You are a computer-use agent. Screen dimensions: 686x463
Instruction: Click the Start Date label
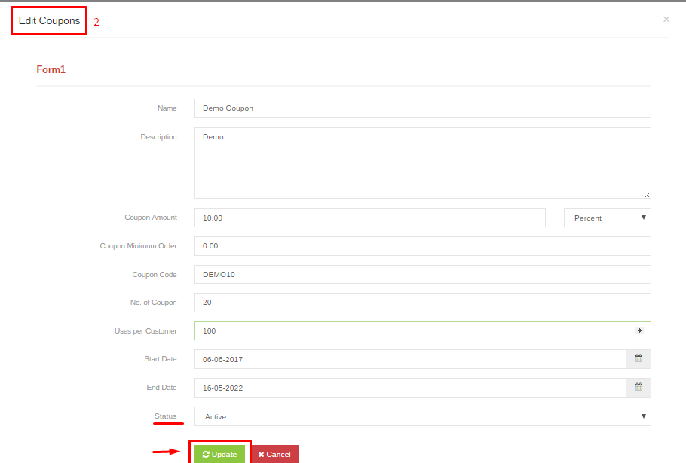(x=160, y=358)
